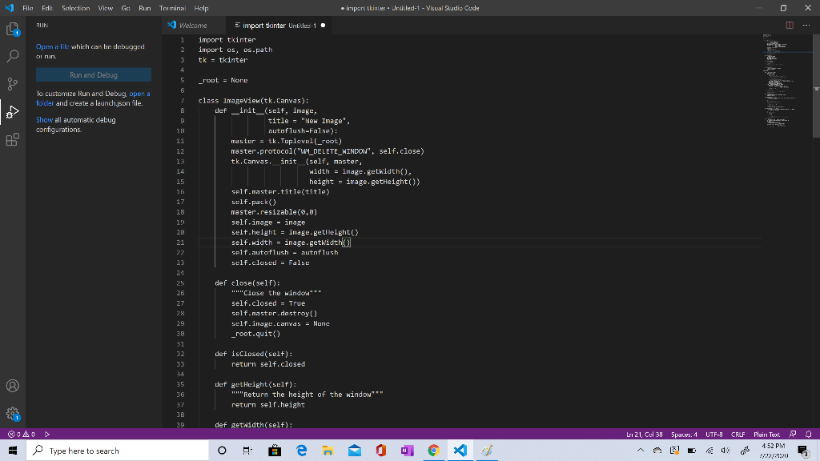Click the Run and Debug button
Image resolution: width=820 pixels, height=461 pixels.
[x=93, y=74]
